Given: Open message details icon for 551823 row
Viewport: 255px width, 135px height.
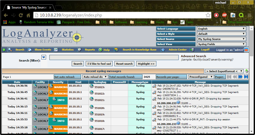Looking at the screenshot, I should click(x=154, y=86).
